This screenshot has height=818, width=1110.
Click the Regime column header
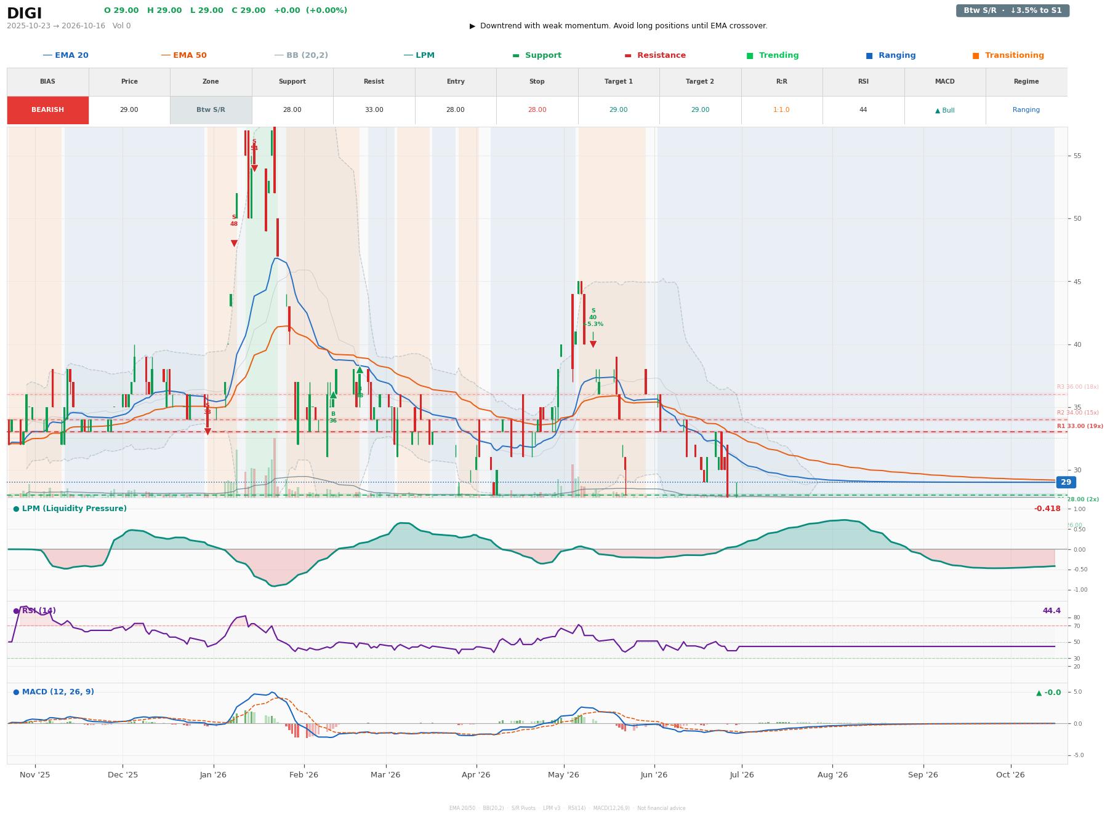point(1026,82)
